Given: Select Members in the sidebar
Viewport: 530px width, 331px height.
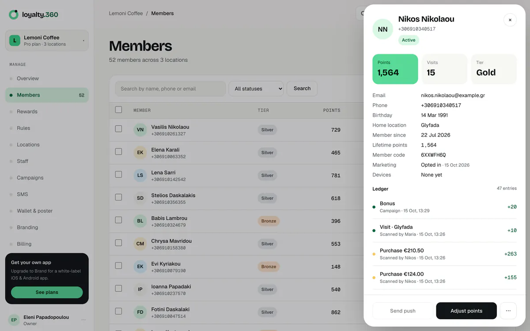Looking at the screenshot, I should tap(47, 95).
